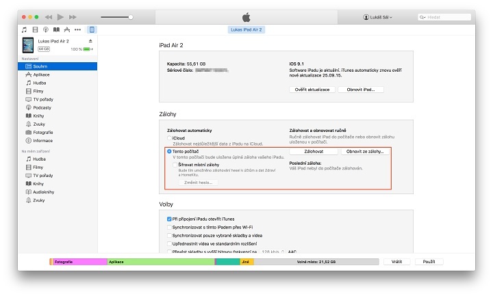Click the Vrátit button

tap(396, 261)
